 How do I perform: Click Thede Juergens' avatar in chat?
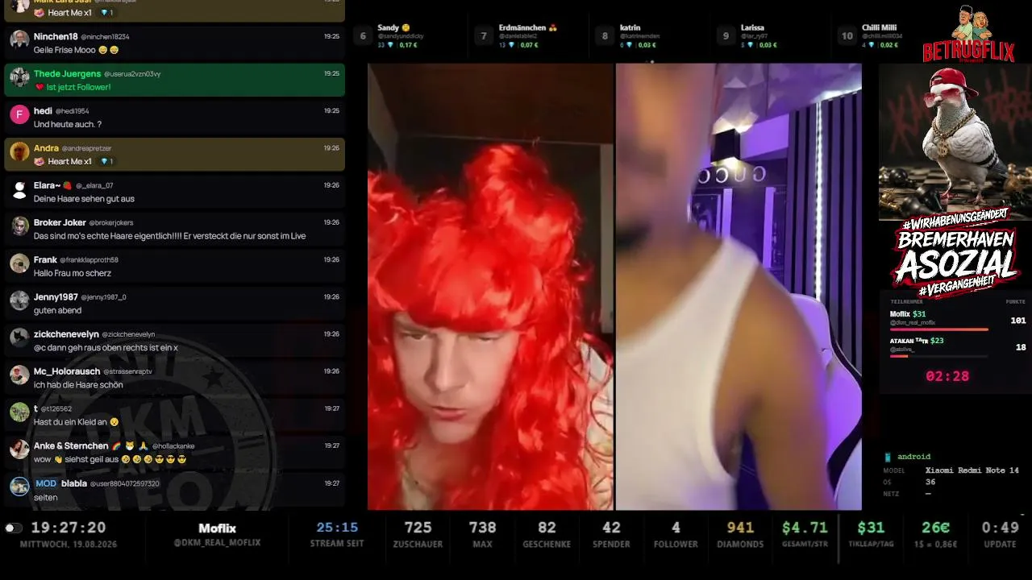(x=19, y=77)
